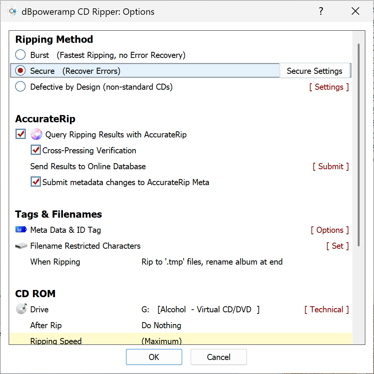374x374 pixels.
Task: Click the dBpoweramp icon in the title bar
Action: click(12, 11)
